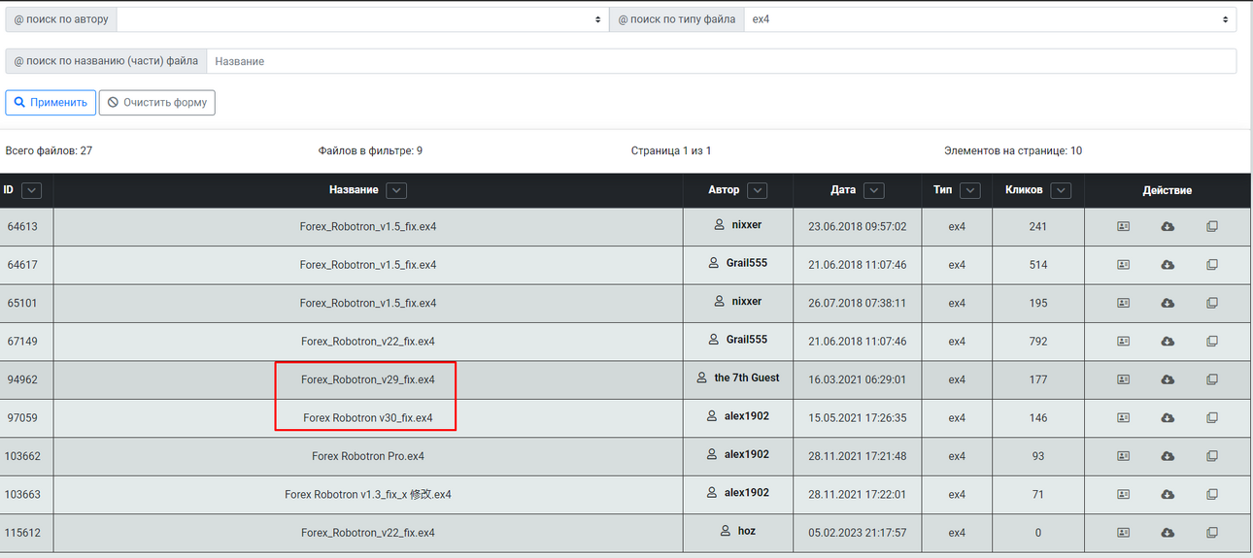Copy link icon for file ID 65101
1253x558 pixels.
[x=1211, y=303]
